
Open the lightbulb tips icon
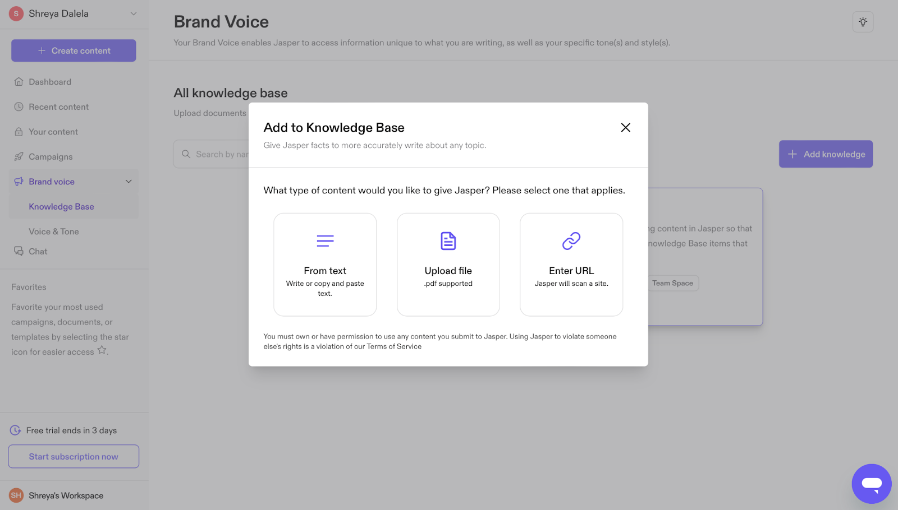(863, 22)
